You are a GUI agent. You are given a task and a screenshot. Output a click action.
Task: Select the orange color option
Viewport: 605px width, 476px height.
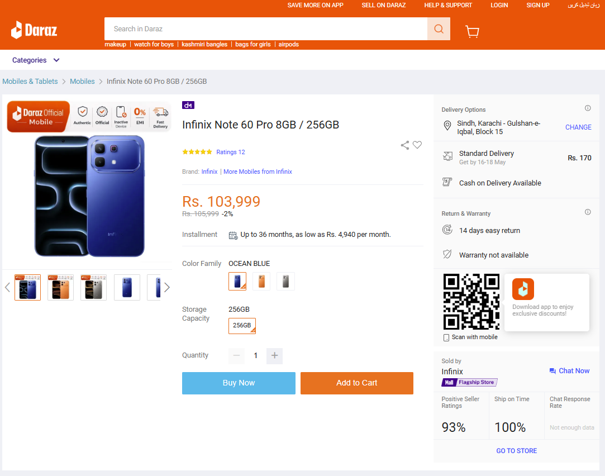click(x=261, y=281)
